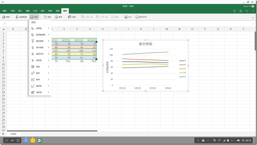The height and width of the screenshot is (145, 257).
Task: Click 切換 to switch rows and columns
Action: pyautogui.click(x=72, y=17)
